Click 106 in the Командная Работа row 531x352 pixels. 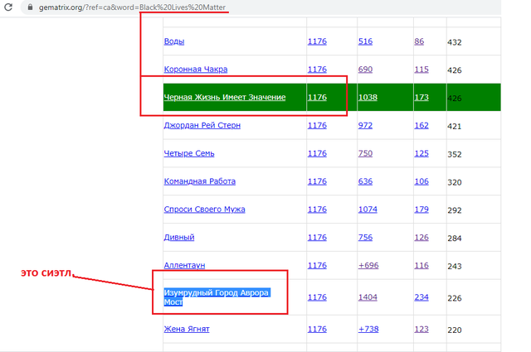[x=421, y=181]
